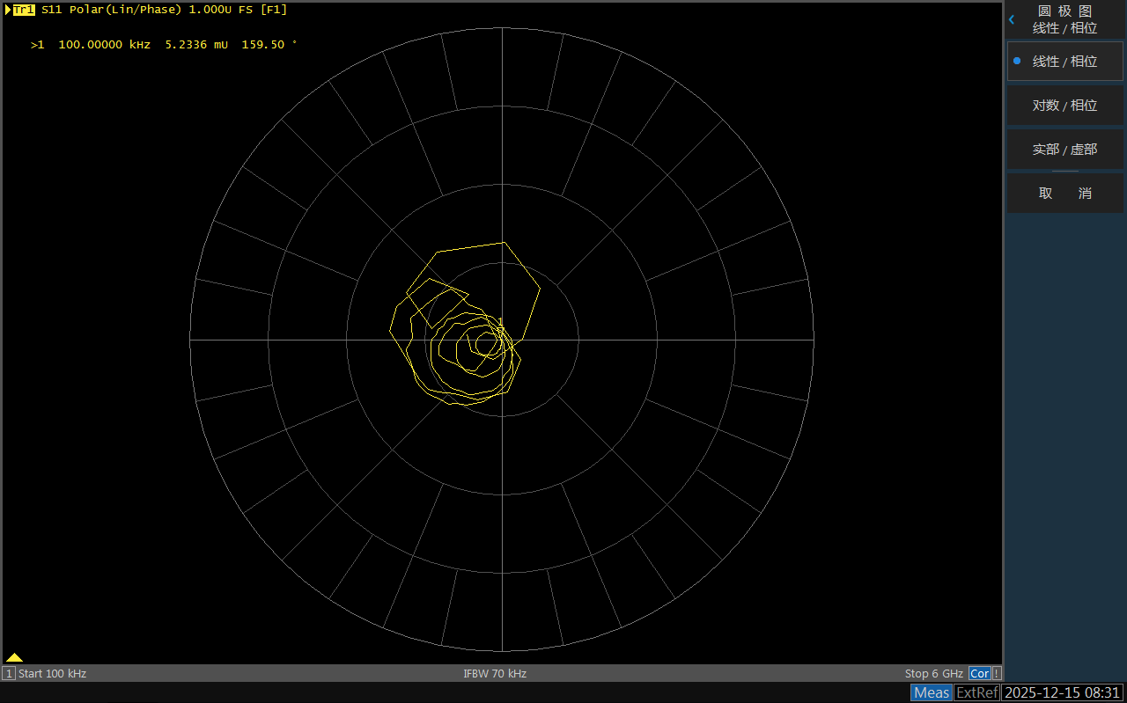Viewport: 1127px width, 703px height.
Task: Click the marker 1 readout at 100.00000 kHz
Action: tap(164, 44)
